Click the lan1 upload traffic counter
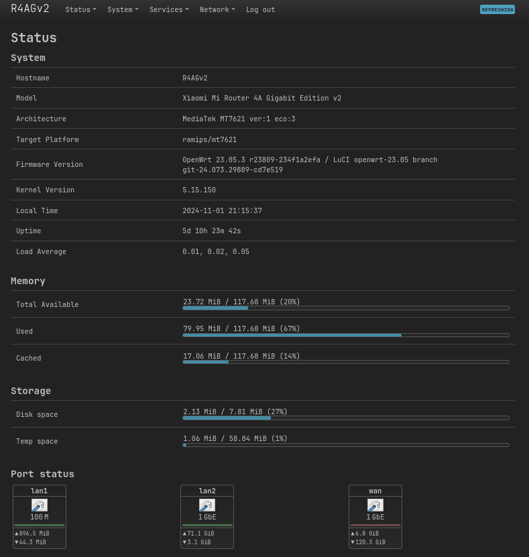529x557 pixels. pyautogui.click(x=32, y=533)
